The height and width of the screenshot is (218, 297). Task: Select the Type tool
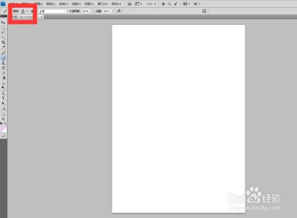3,99
